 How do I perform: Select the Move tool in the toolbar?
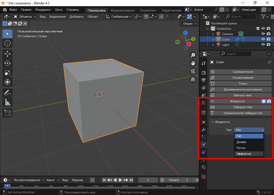click(x=7, y=53)
